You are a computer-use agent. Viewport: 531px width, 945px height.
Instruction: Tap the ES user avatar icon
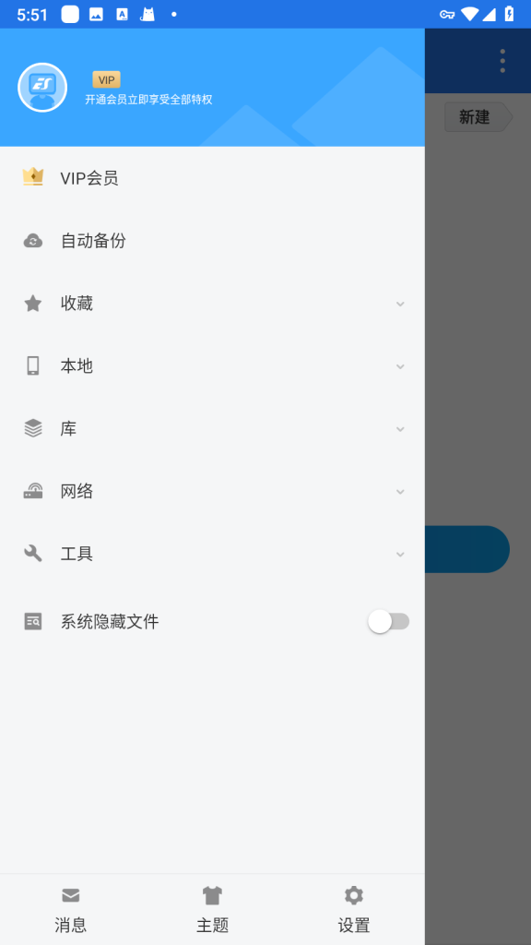(x=42, y=88)
